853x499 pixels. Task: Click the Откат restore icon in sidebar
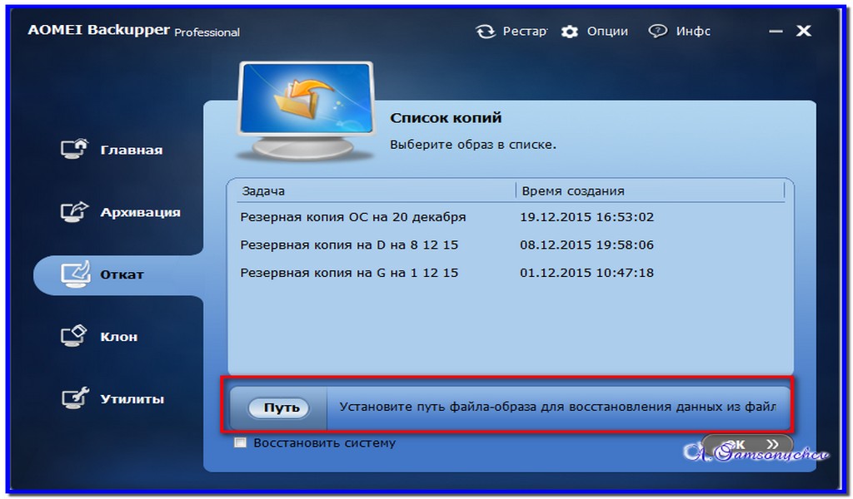click(x=75, y=274)
